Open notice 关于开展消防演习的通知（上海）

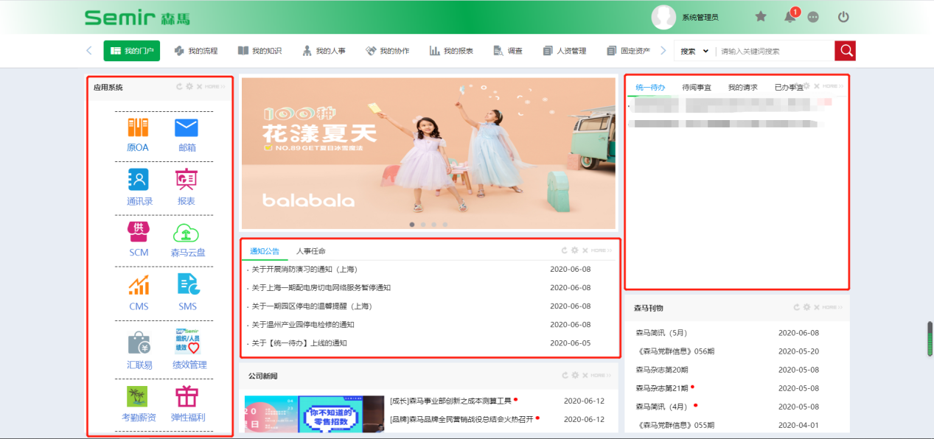pos(304,270)
